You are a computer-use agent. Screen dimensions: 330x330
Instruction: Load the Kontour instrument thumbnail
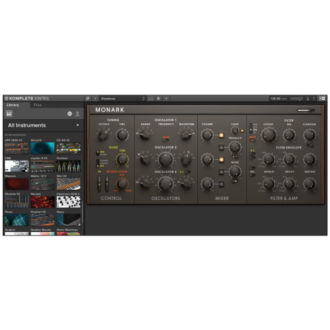tap(69, 166)
